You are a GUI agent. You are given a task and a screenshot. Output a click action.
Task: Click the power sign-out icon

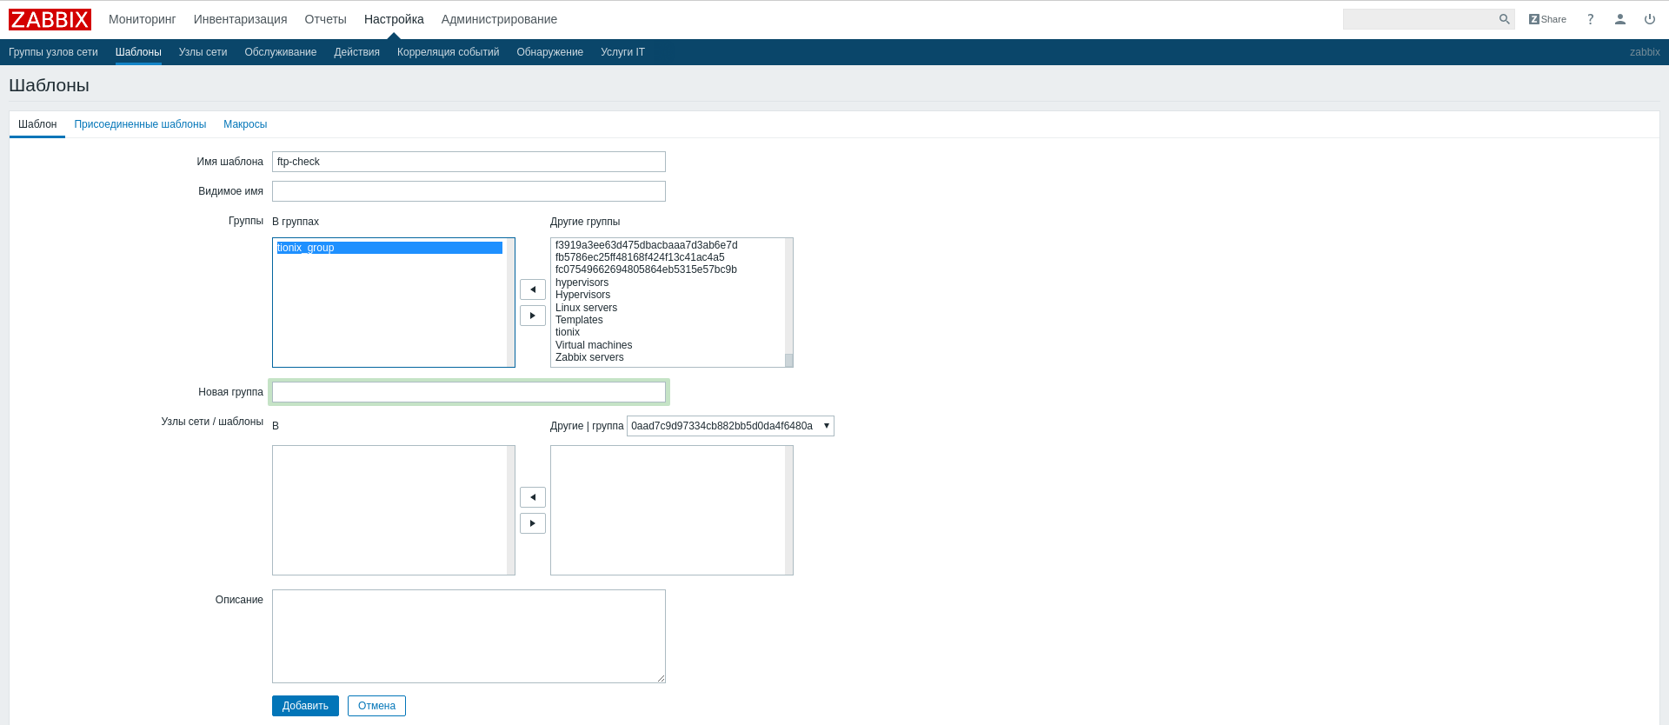click(x=1650, y=19)
